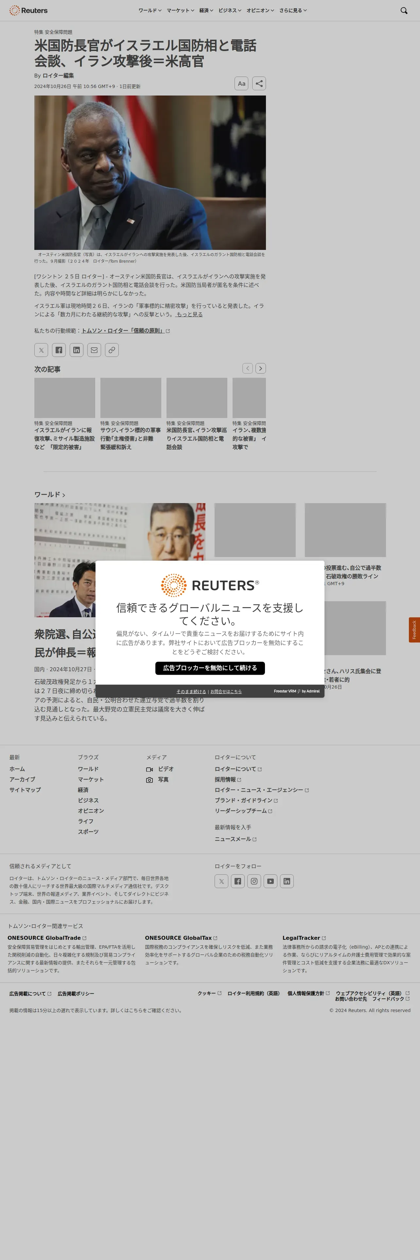Expand 経済 menu in top navigation
Image resolution: width=420 pixels, height=1260 pixels.
click(x=206, y=10)
